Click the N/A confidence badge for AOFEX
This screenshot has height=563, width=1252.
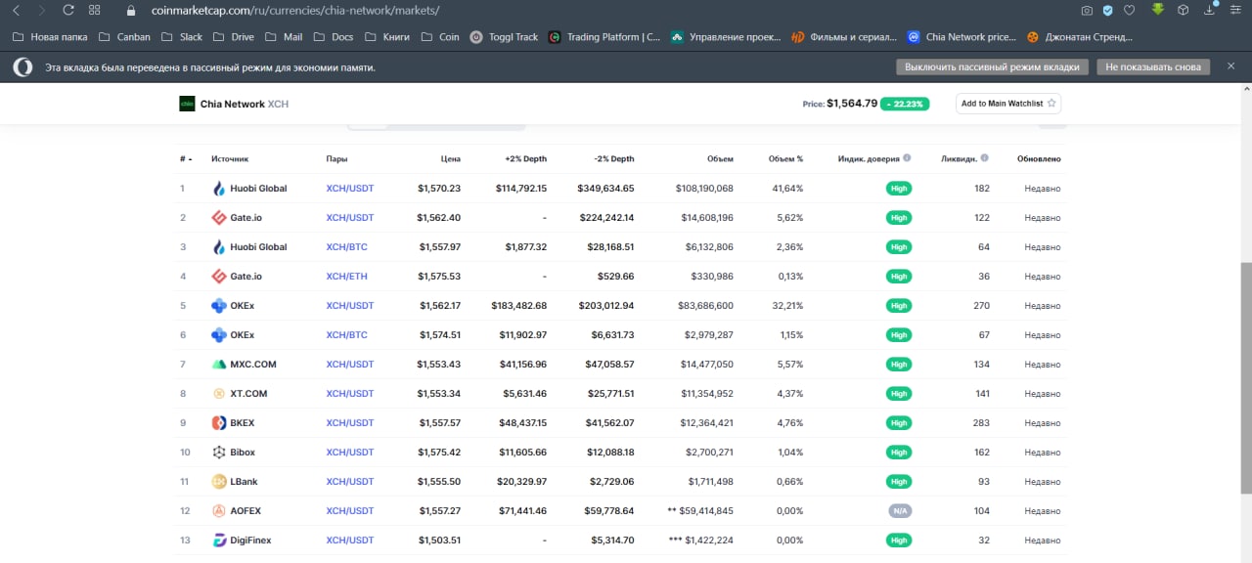899,511
